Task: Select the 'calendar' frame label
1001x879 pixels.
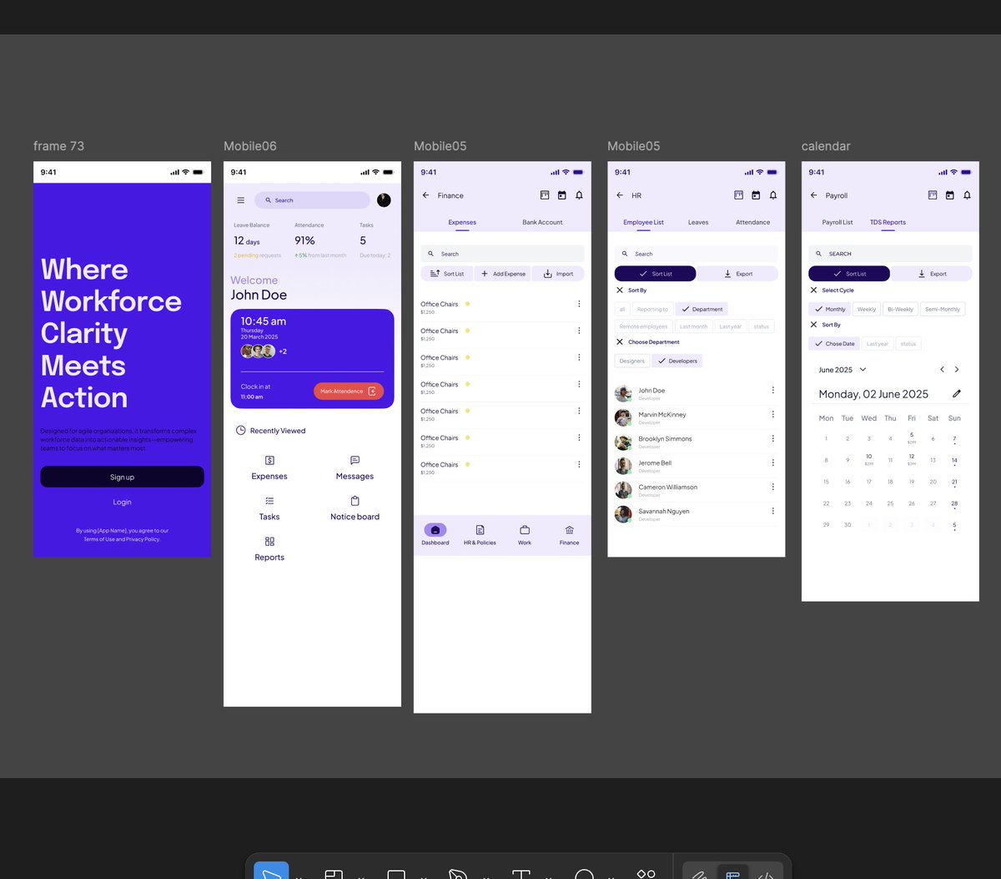Action: pos(826,146)
